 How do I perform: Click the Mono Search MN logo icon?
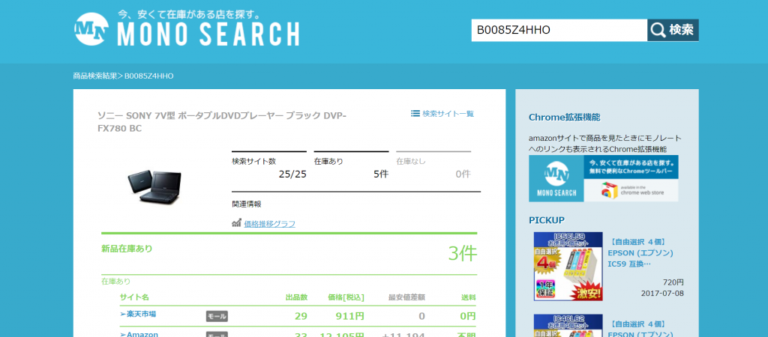point(91,29)
